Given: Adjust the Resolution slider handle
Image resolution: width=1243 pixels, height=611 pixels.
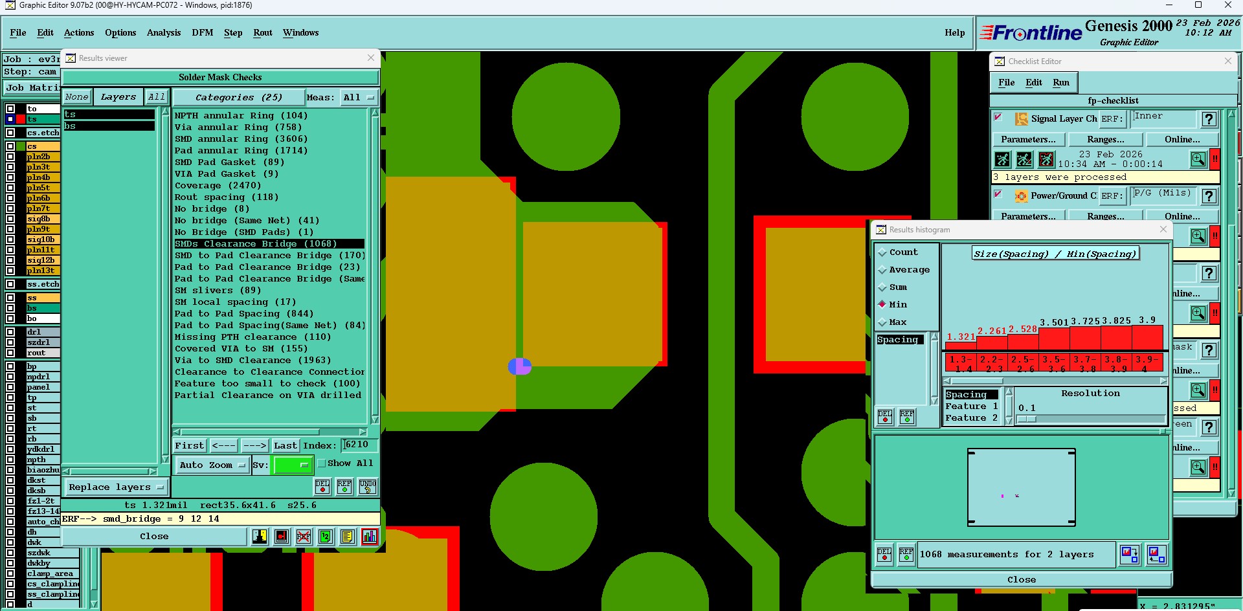Looking at the screenshot, I should tap(1027, 419).
